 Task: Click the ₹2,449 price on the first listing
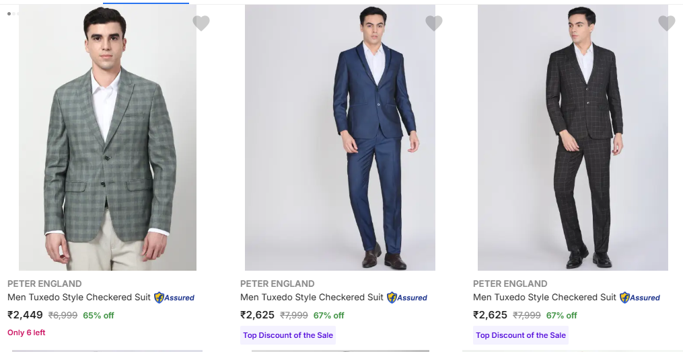pyautogui.click(x=26, y=314)
